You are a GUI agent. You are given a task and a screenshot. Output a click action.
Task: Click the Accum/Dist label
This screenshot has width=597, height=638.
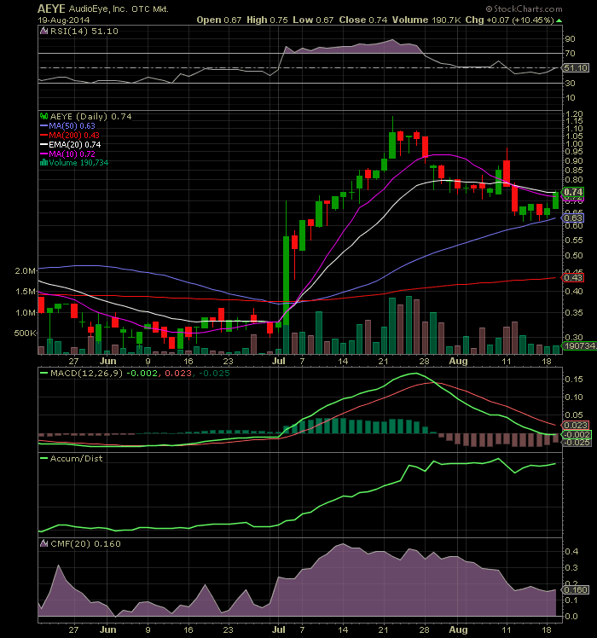point(77,459)
